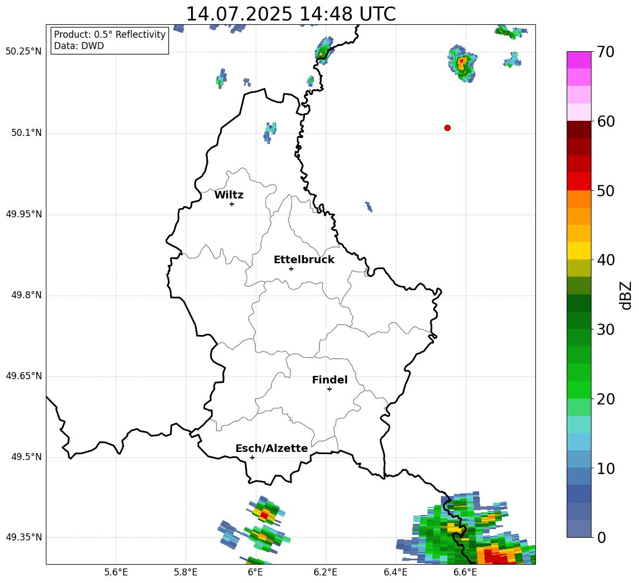Click the 6°E longitude label
Viewport: 639px width, 583px height.
tap(255, 572)
